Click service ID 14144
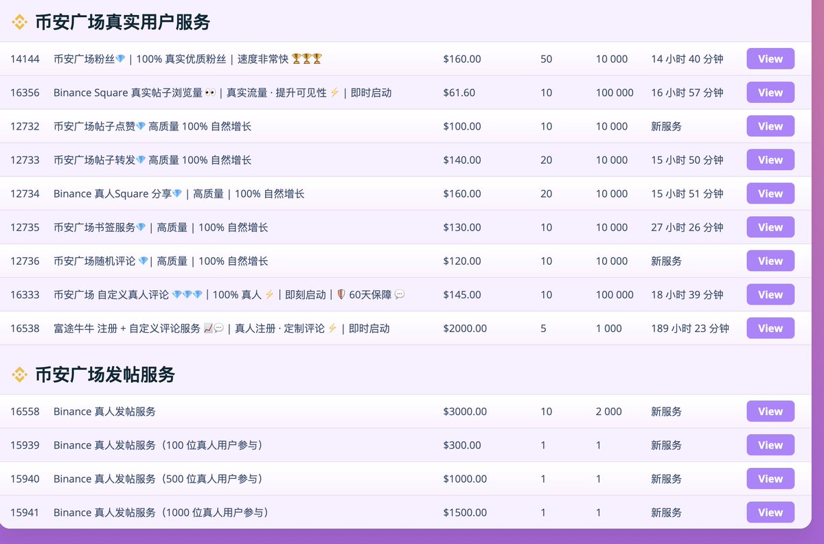 coord(25,59)
